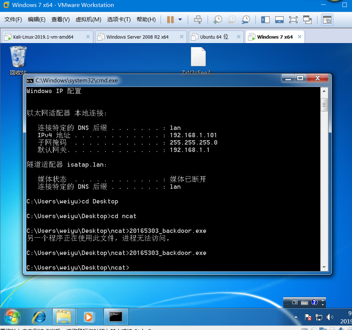Open the snapshot manager icon
This screenshot has height=330, width=352.
[x=246, y=19]
